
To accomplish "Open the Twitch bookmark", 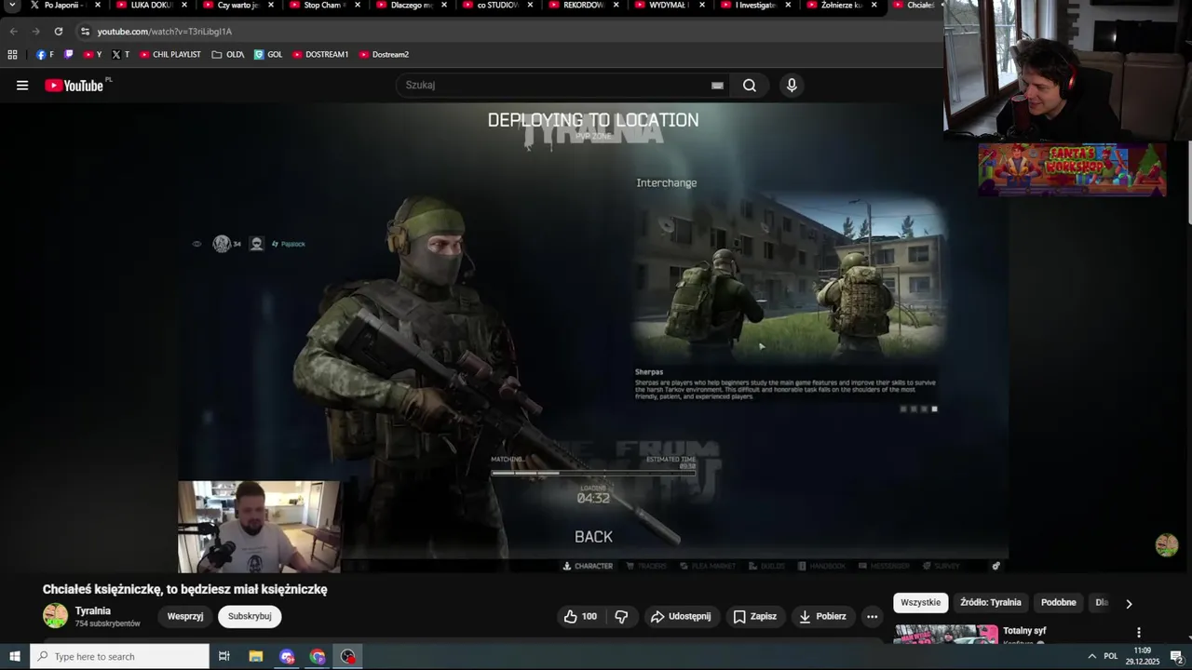I will (x=68, y=55).
